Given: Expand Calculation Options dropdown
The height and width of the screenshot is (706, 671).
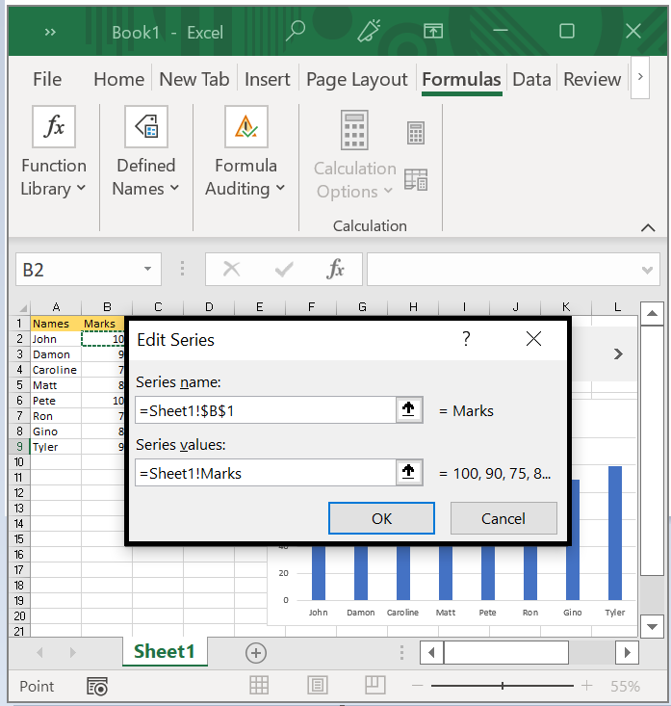Looking at the screenshot, I should (x=388, y=191).
